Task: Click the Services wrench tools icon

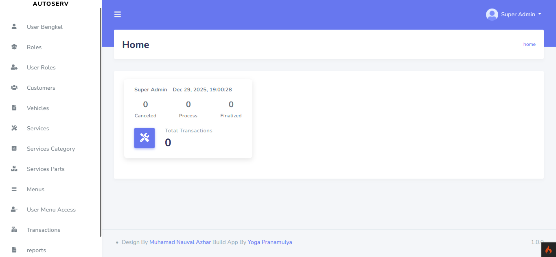Action: tap(14, 128)
